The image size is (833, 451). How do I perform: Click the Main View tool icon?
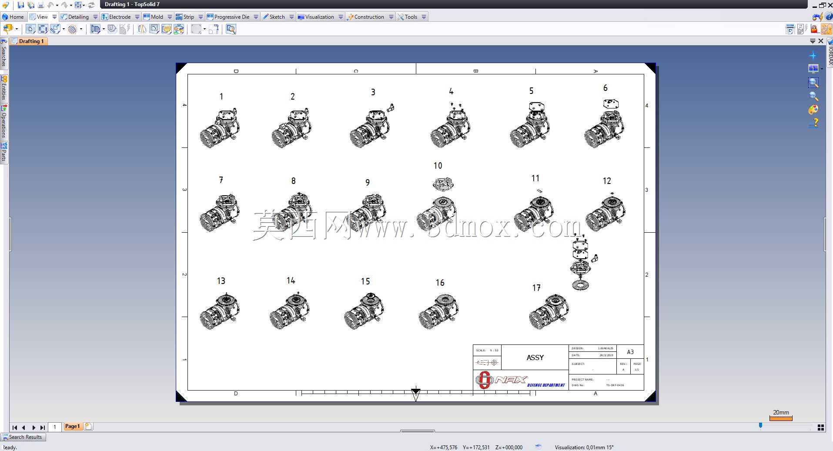[30, 29]
